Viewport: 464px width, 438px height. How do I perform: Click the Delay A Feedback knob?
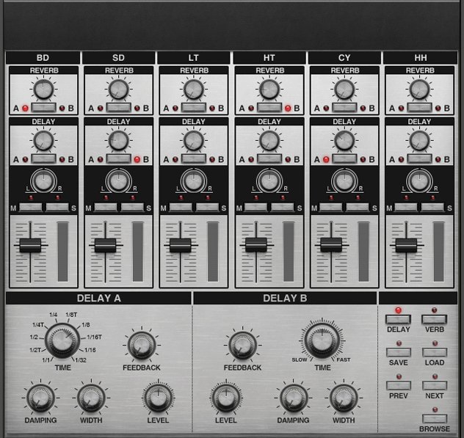coord(140,346)
